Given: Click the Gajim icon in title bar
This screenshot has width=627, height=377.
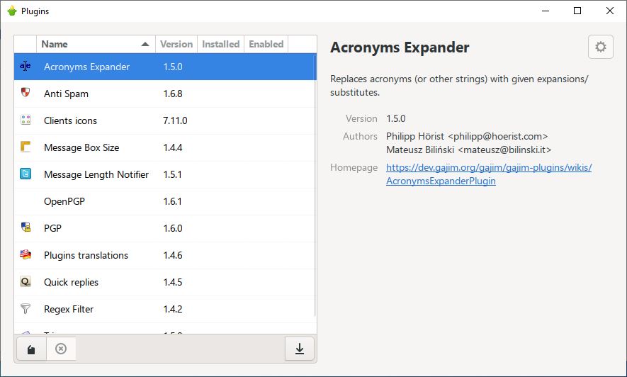Looking at the screenshot, I should (12, 11).
